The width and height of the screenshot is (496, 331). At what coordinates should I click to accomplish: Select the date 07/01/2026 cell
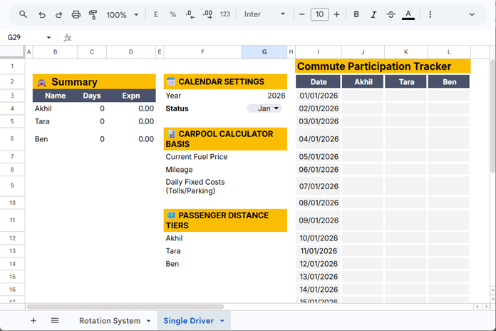click(x=319, y=186)
